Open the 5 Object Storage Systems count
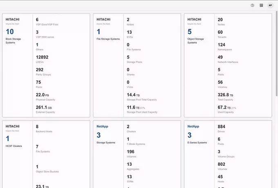Viewport: 278px width, 188px height. (190, 32)
